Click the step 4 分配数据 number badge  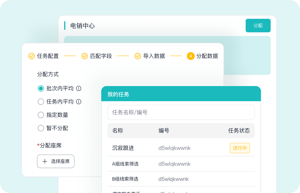click(191, 56)
